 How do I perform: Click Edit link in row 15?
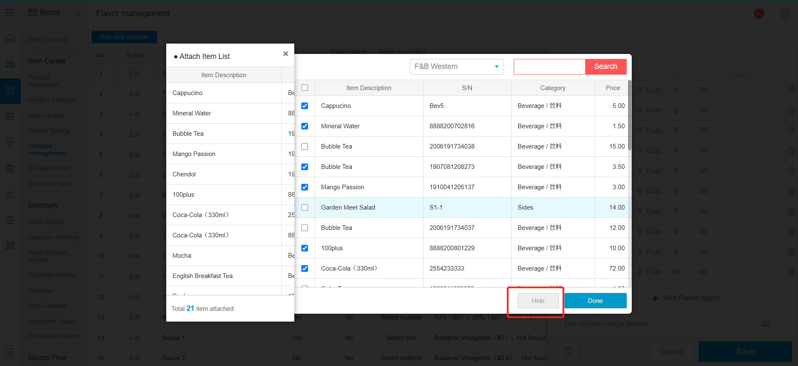[x=135, y=358]
